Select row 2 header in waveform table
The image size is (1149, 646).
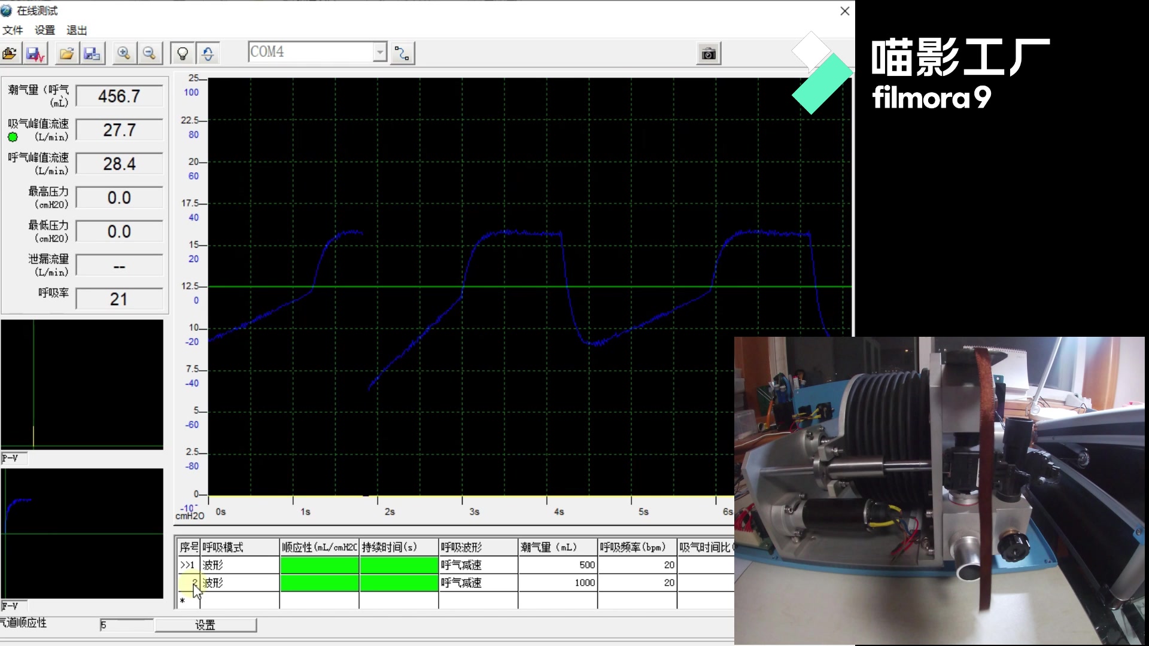click(189, 583)
